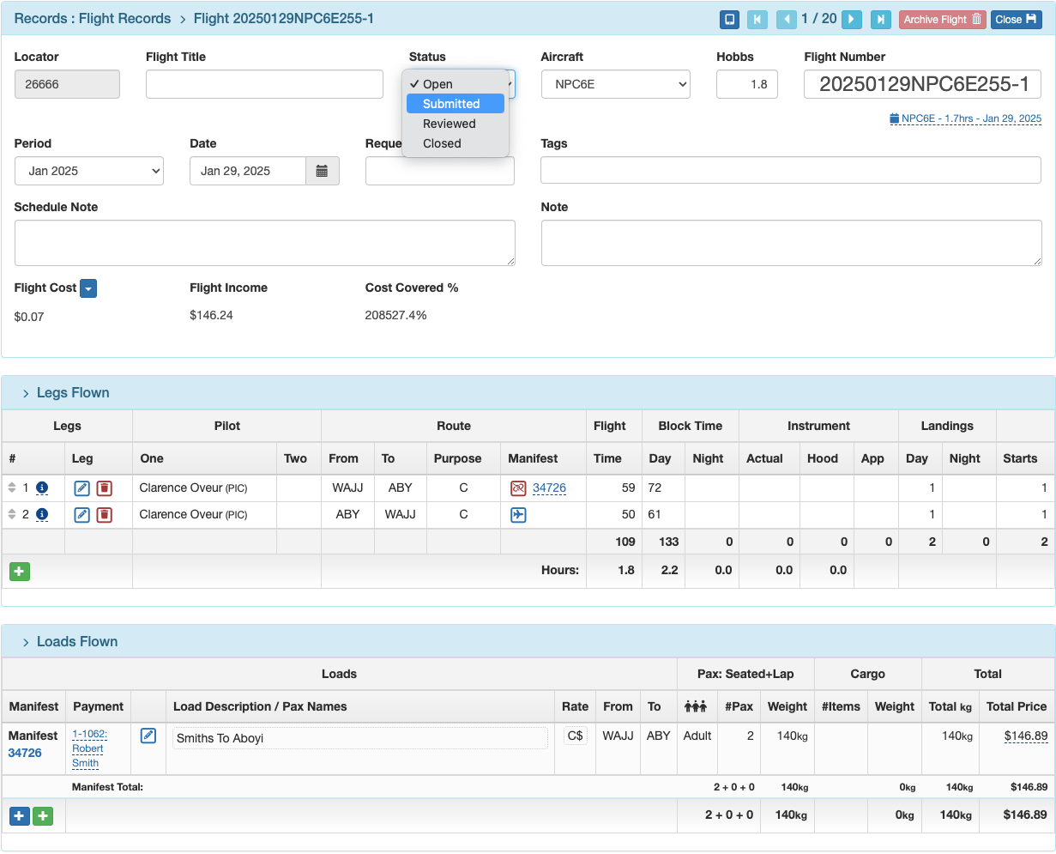
Task: Edit leg 1 with the pencil icon
Action: (81, 488)
